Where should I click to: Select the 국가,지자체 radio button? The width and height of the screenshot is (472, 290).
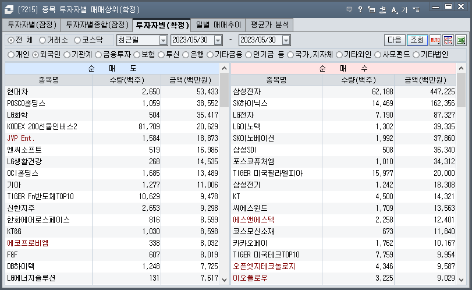click(x=290, y=55)
